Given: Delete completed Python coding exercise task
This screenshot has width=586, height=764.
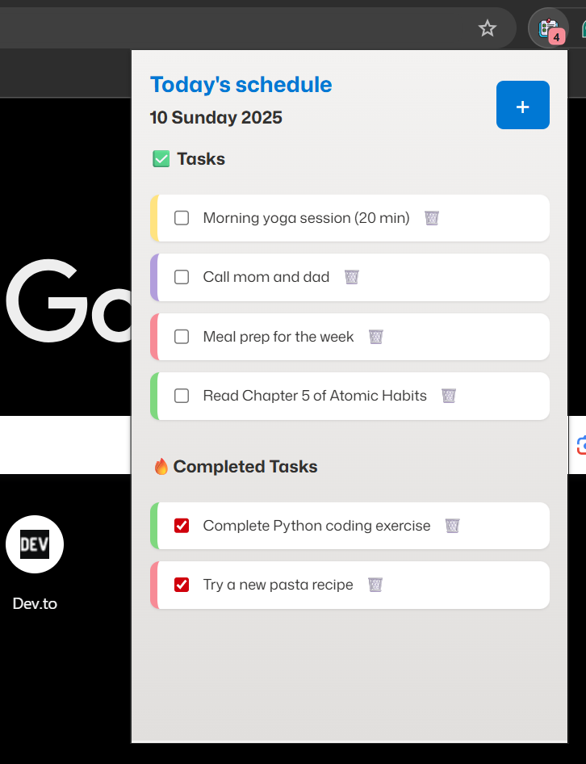Looking at the screenshot, I should pos(452,526).
